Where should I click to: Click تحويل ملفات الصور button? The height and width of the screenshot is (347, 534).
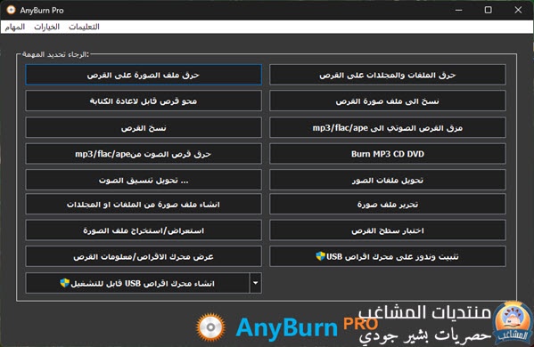point(388,180)
